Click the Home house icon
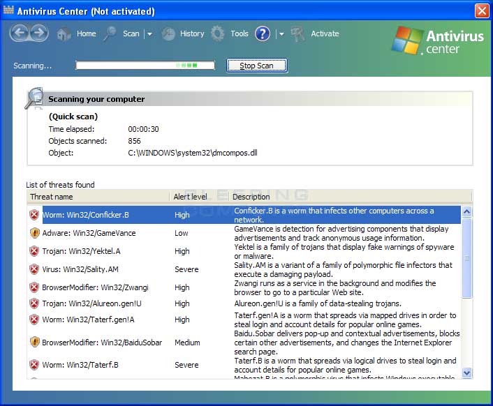Viewport: 493px width, 406px height. [64, 33]
